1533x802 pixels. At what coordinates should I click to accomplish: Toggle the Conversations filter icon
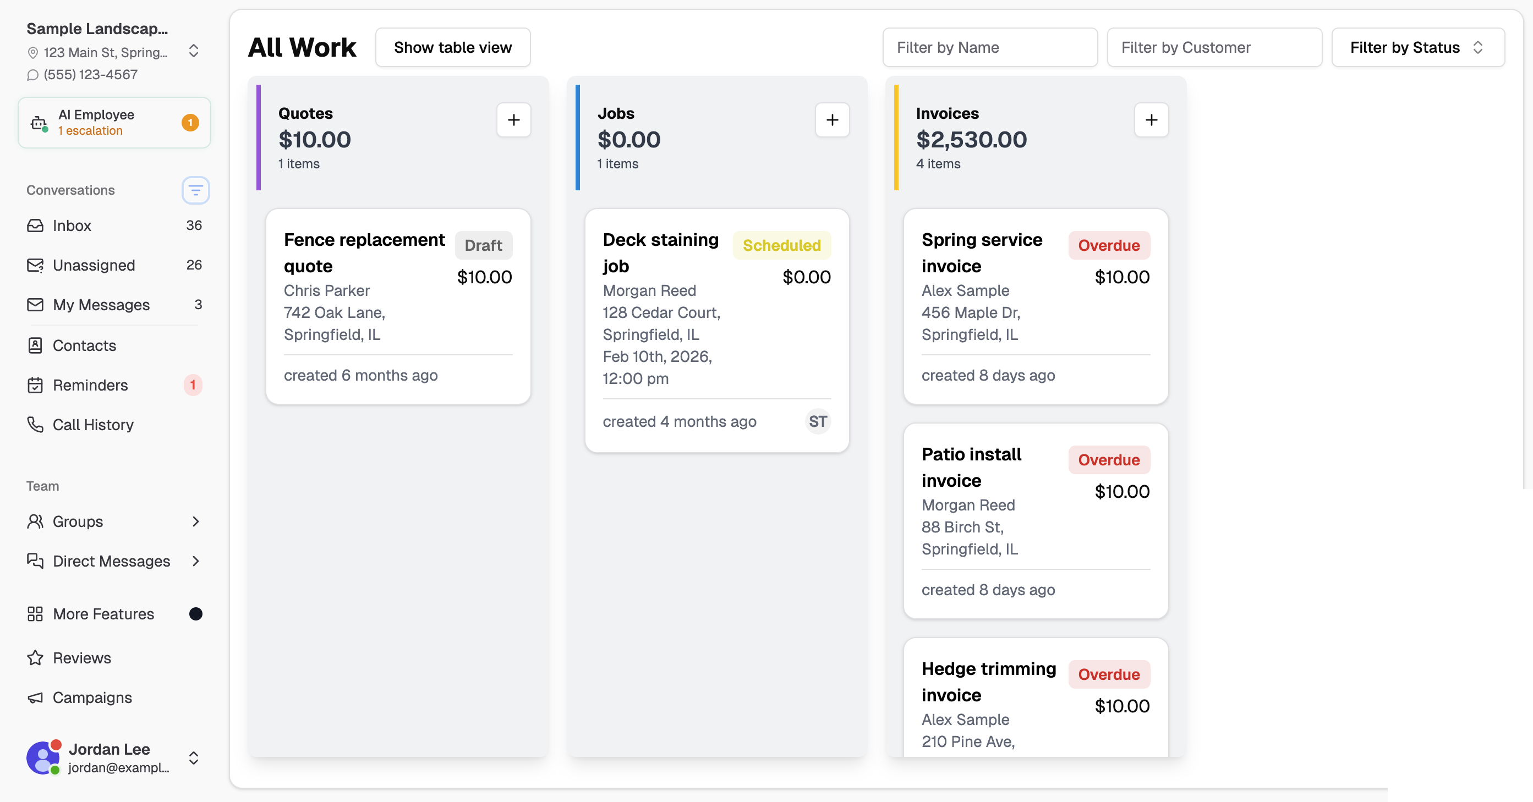click(195, 190)
